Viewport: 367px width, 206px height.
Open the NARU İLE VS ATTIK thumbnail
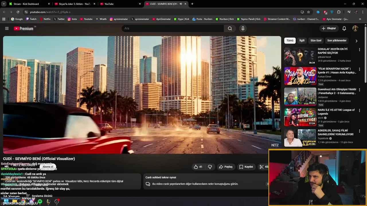point(300,117)
